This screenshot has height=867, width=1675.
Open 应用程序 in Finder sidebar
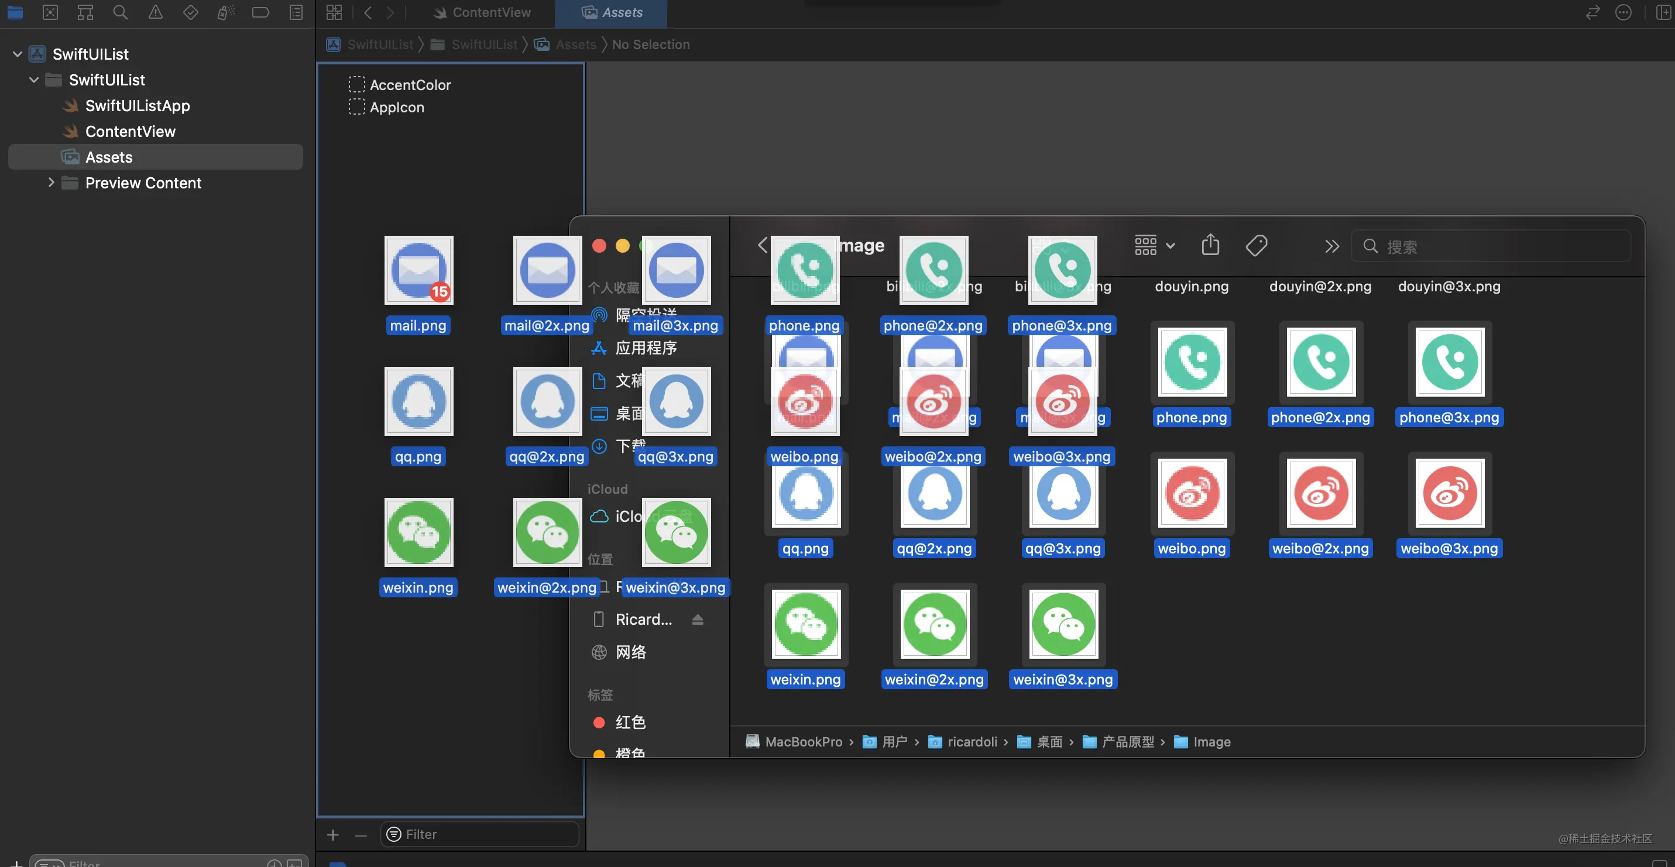coord(646,348)
